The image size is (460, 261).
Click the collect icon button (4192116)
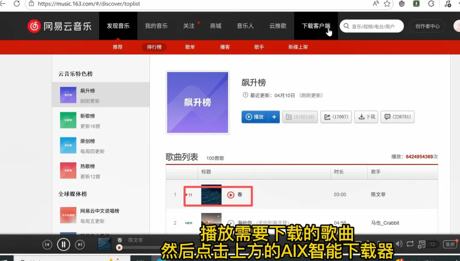click(300, 117)
